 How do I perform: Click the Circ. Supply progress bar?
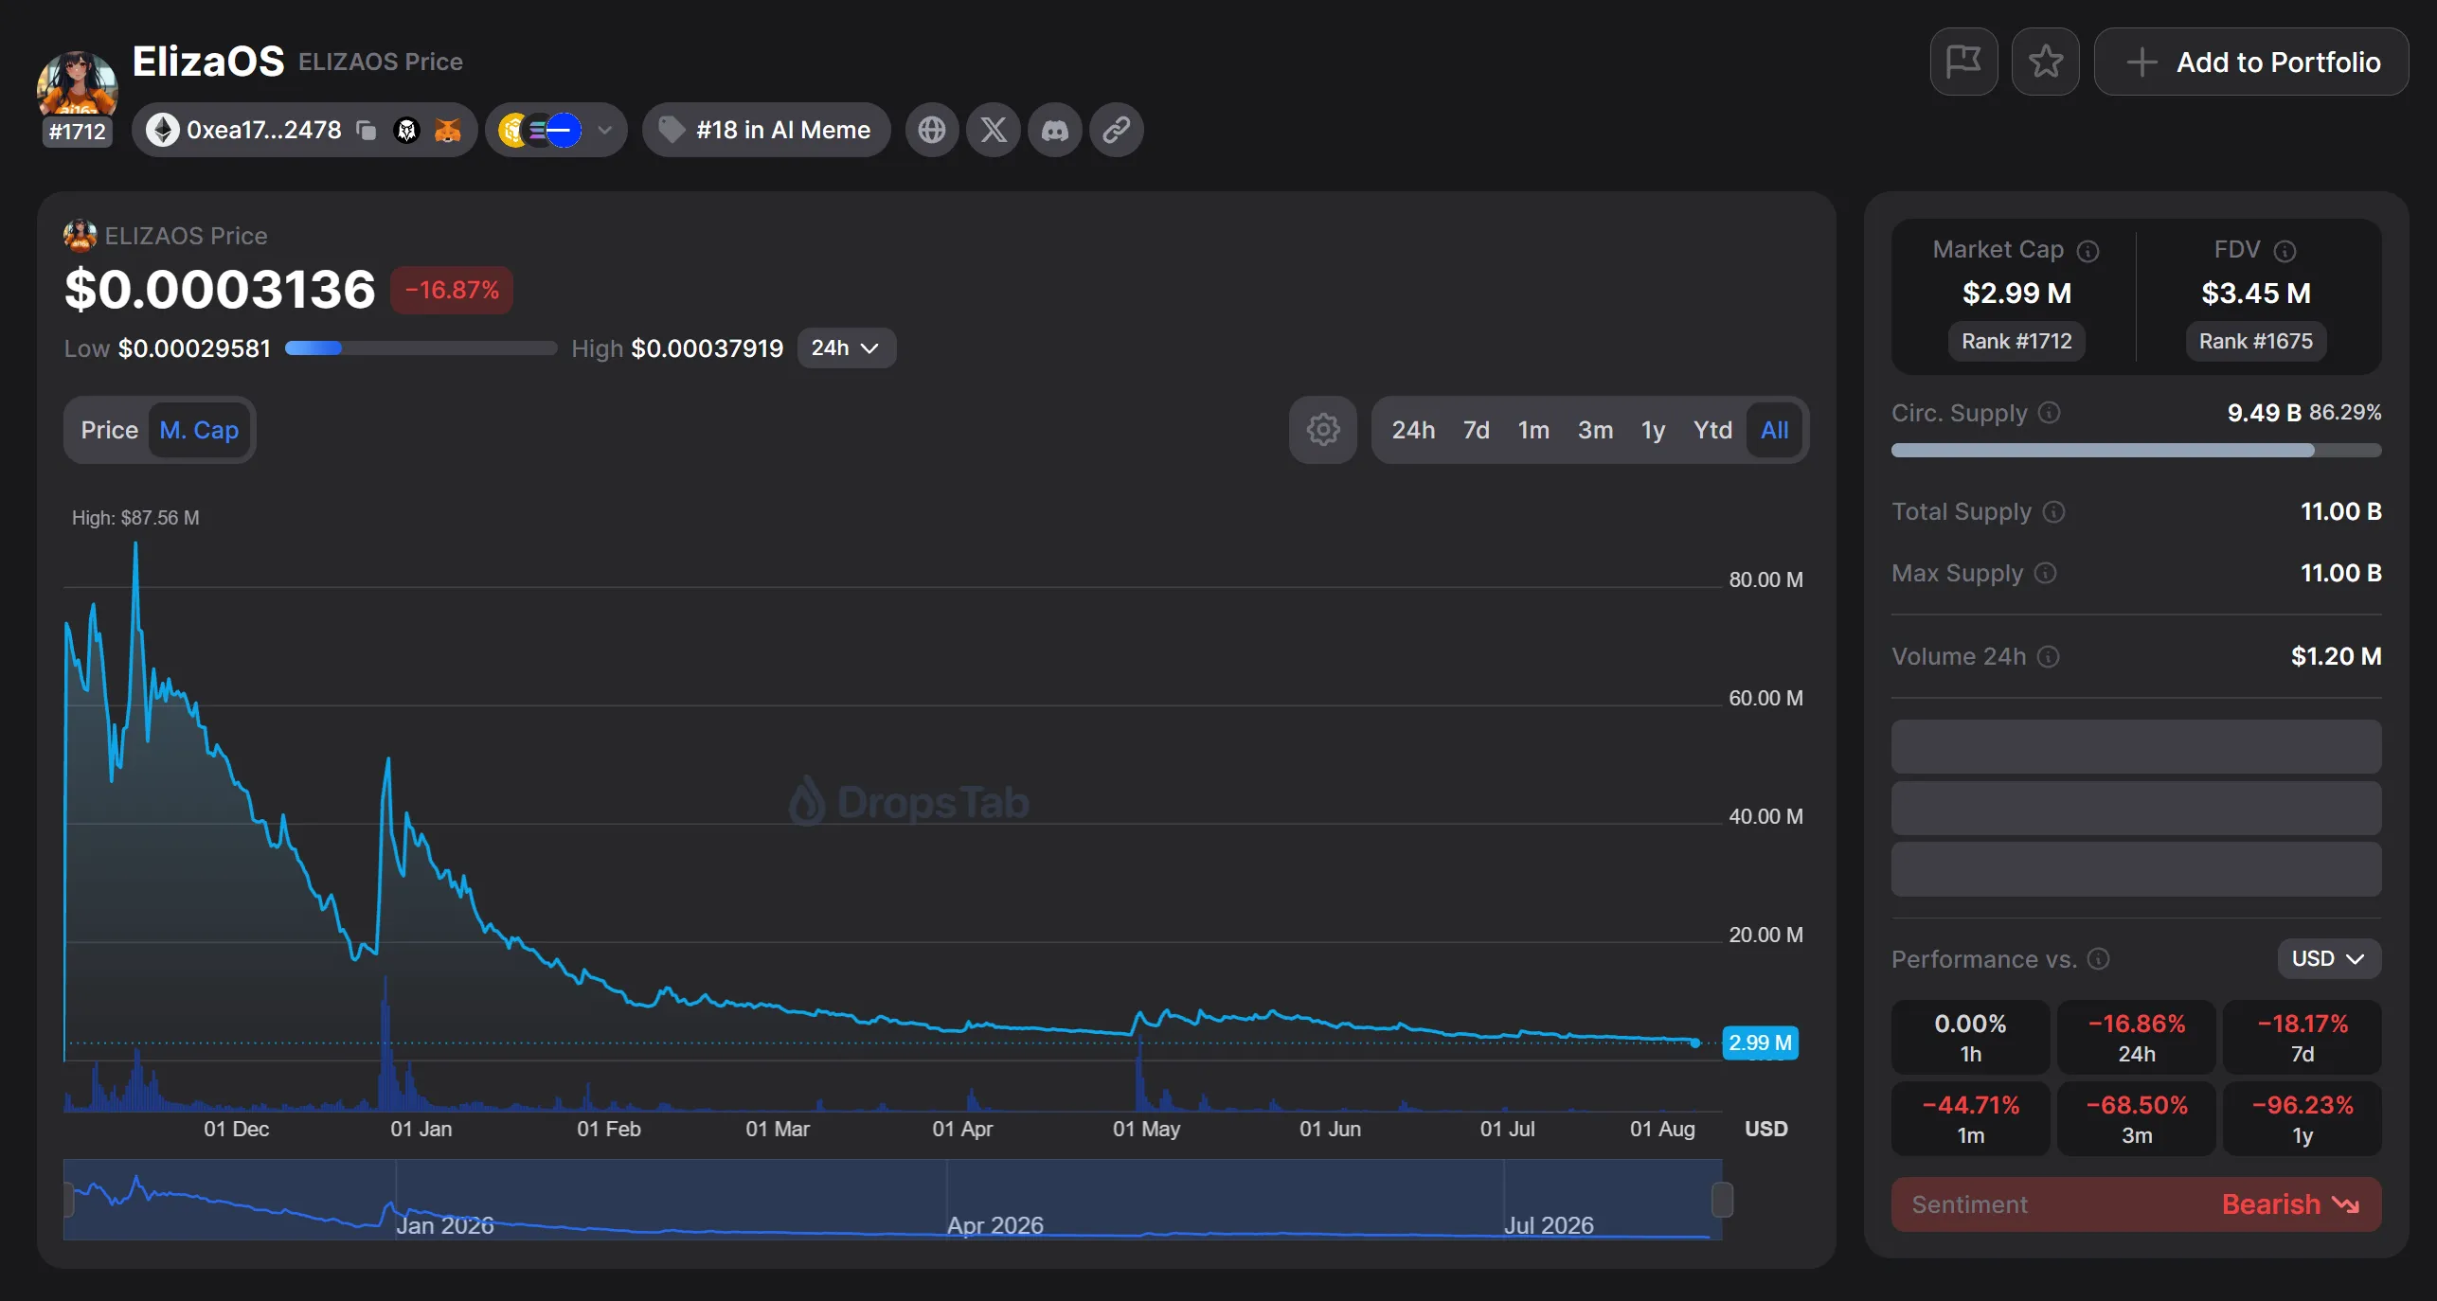[2137, 451]
